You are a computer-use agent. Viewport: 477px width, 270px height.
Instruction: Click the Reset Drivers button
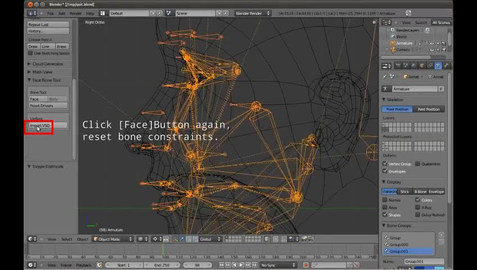[x=48, y=106]
